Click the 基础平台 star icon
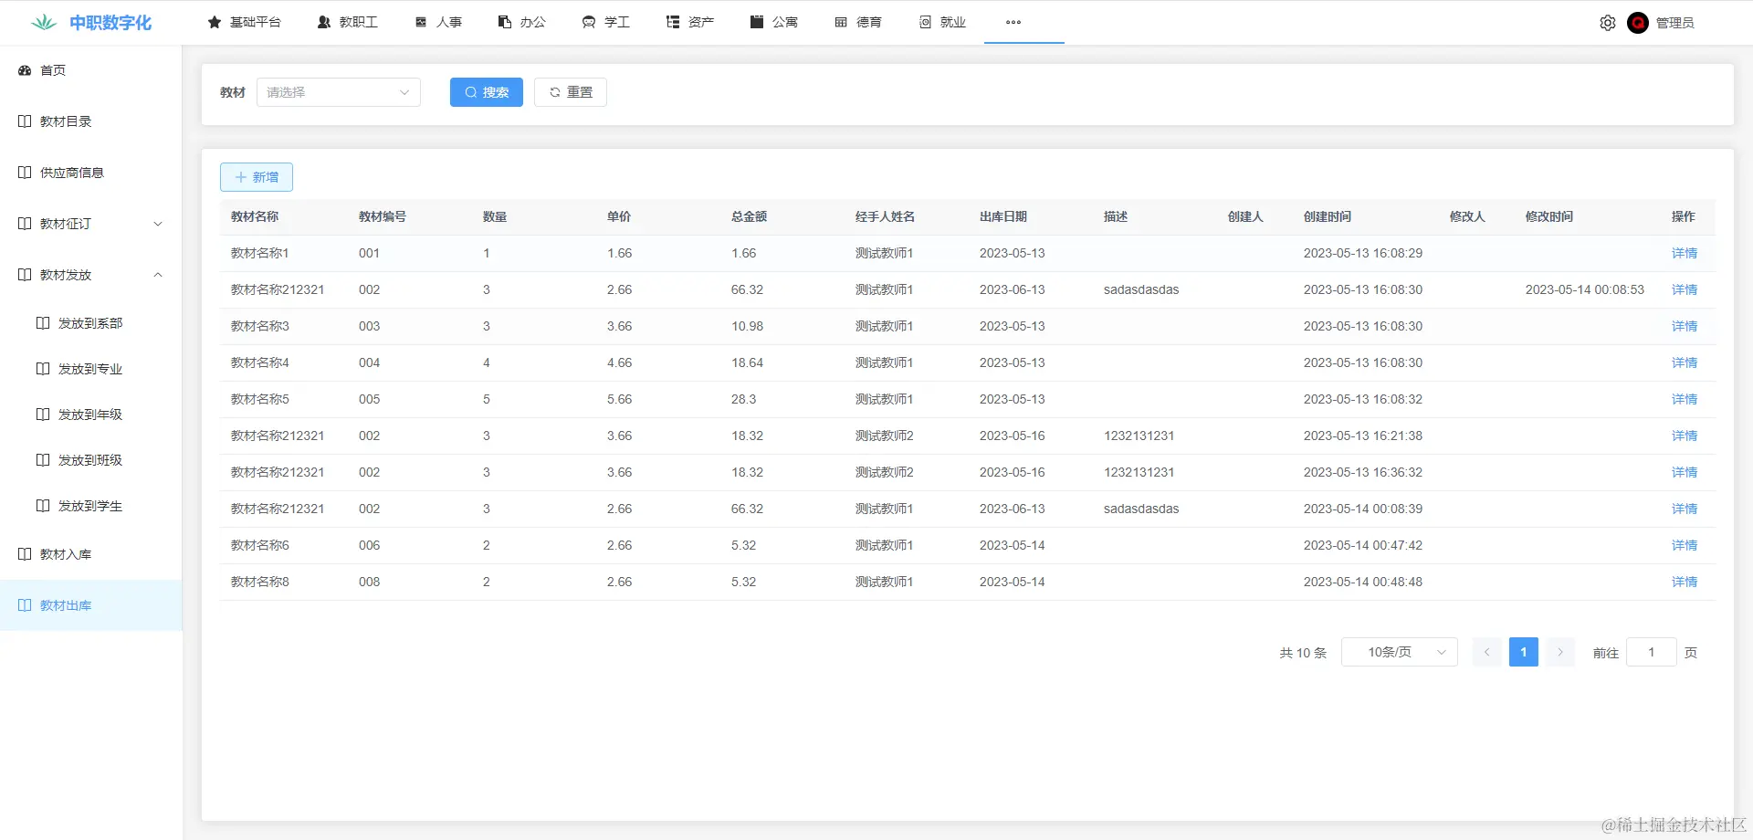This screenshot has width=1753, height=840. [x=215, y=22]
